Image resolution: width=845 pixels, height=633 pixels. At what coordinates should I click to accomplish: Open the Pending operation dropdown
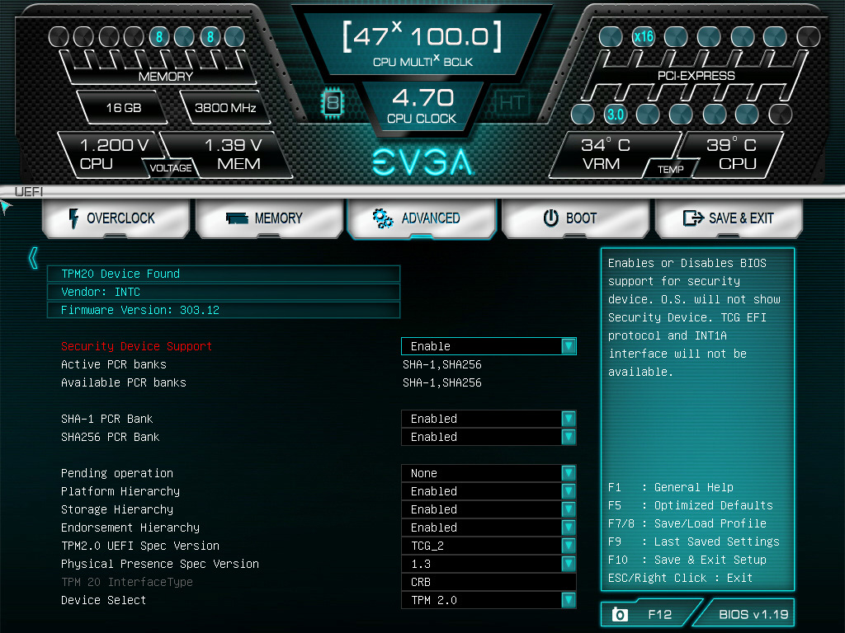[x=489, y=473]
